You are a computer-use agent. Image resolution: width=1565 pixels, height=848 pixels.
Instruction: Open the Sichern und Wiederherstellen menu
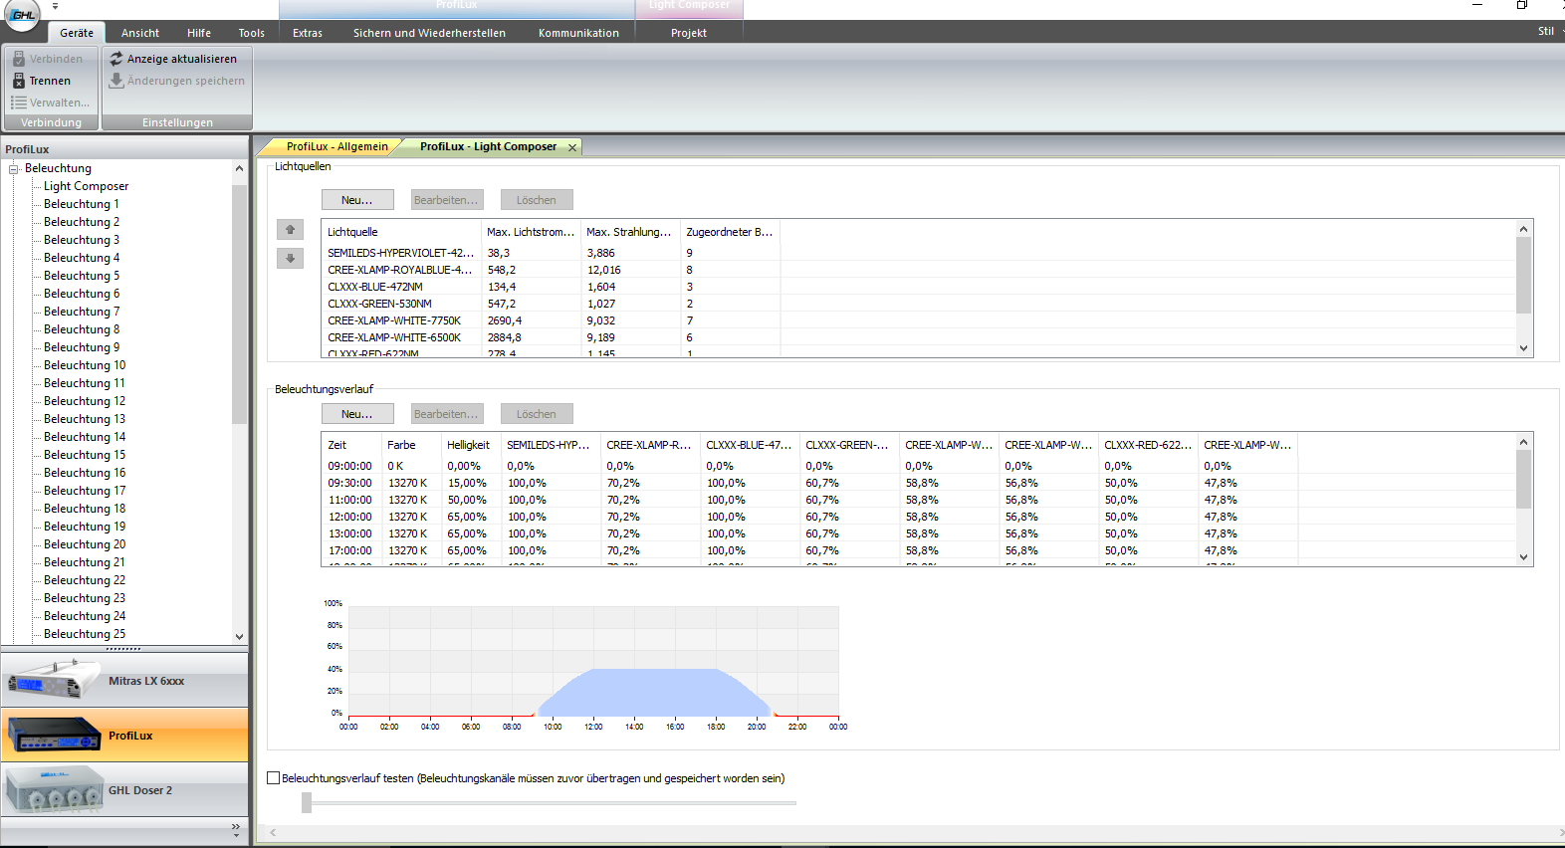429,33
